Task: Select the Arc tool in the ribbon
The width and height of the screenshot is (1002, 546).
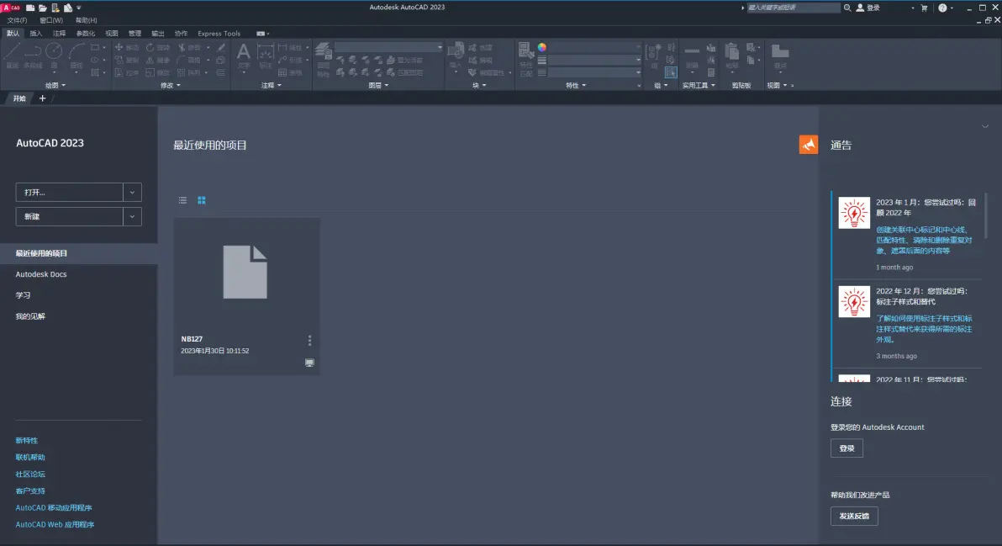Action: (76, 55)
